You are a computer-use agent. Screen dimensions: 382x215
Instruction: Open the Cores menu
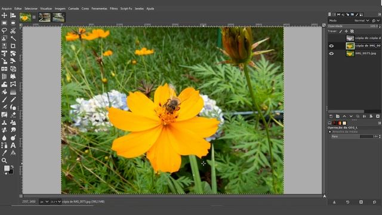coord(85,8)
